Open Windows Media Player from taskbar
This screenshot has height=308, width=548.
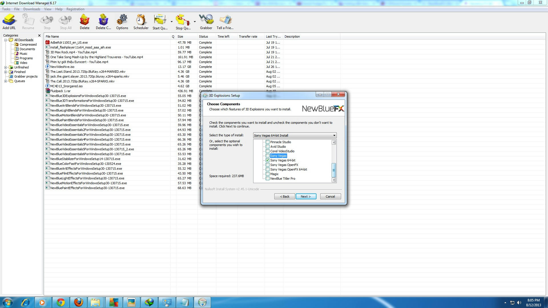click(x=43, y=302)
